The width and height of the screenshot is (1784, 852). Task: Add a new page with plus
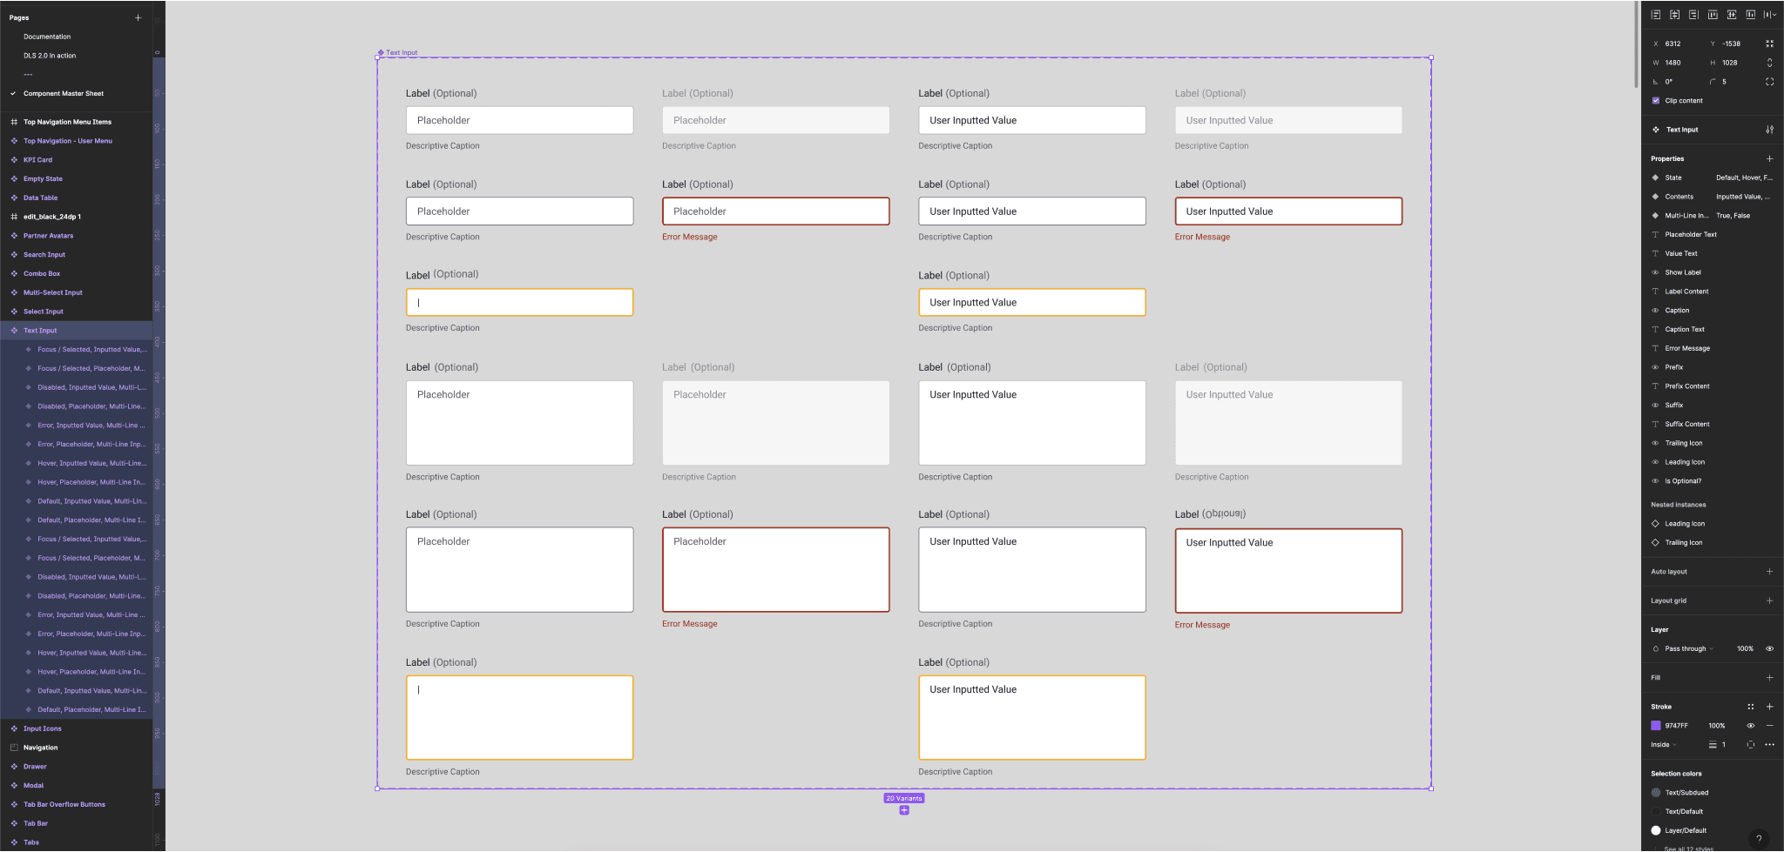(x=138, y=17)
